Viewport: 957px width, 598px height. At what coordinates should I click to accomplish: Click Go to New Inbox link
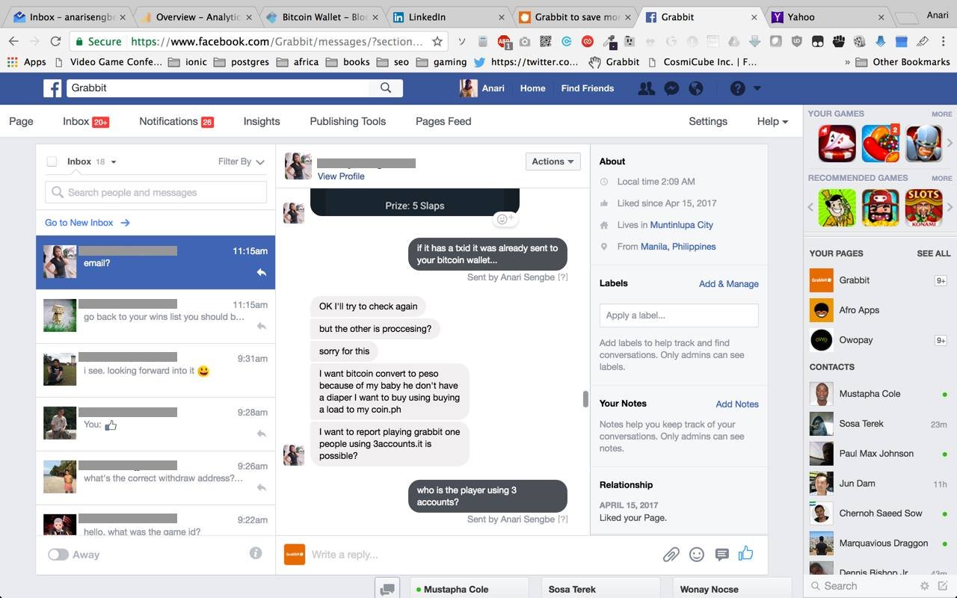pyautogui.click(x=87, y=223)
